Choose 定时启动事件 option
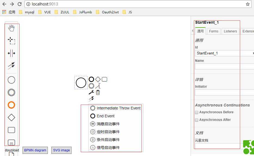Screen dimensions: 254x156 [x=115, y=132]
